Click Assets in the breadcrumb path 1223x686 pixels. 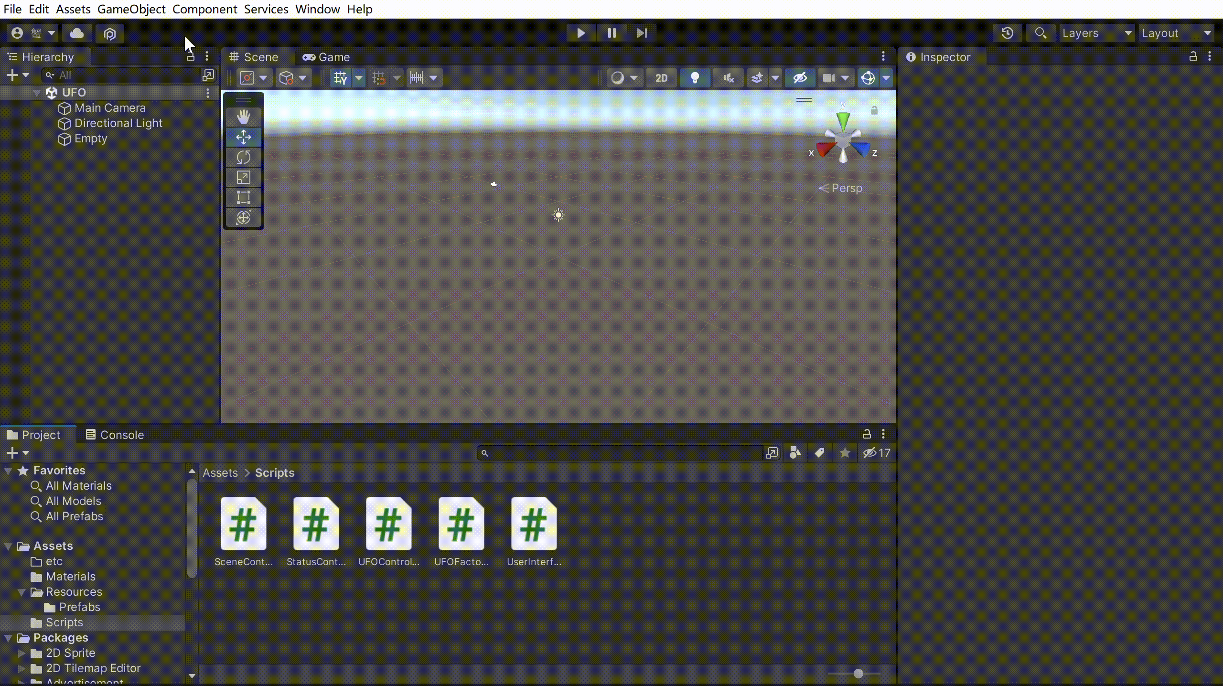point(220,473)
